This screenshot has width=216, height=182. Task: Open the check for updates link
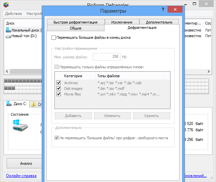pyautogui.click(x=196, y=176)
